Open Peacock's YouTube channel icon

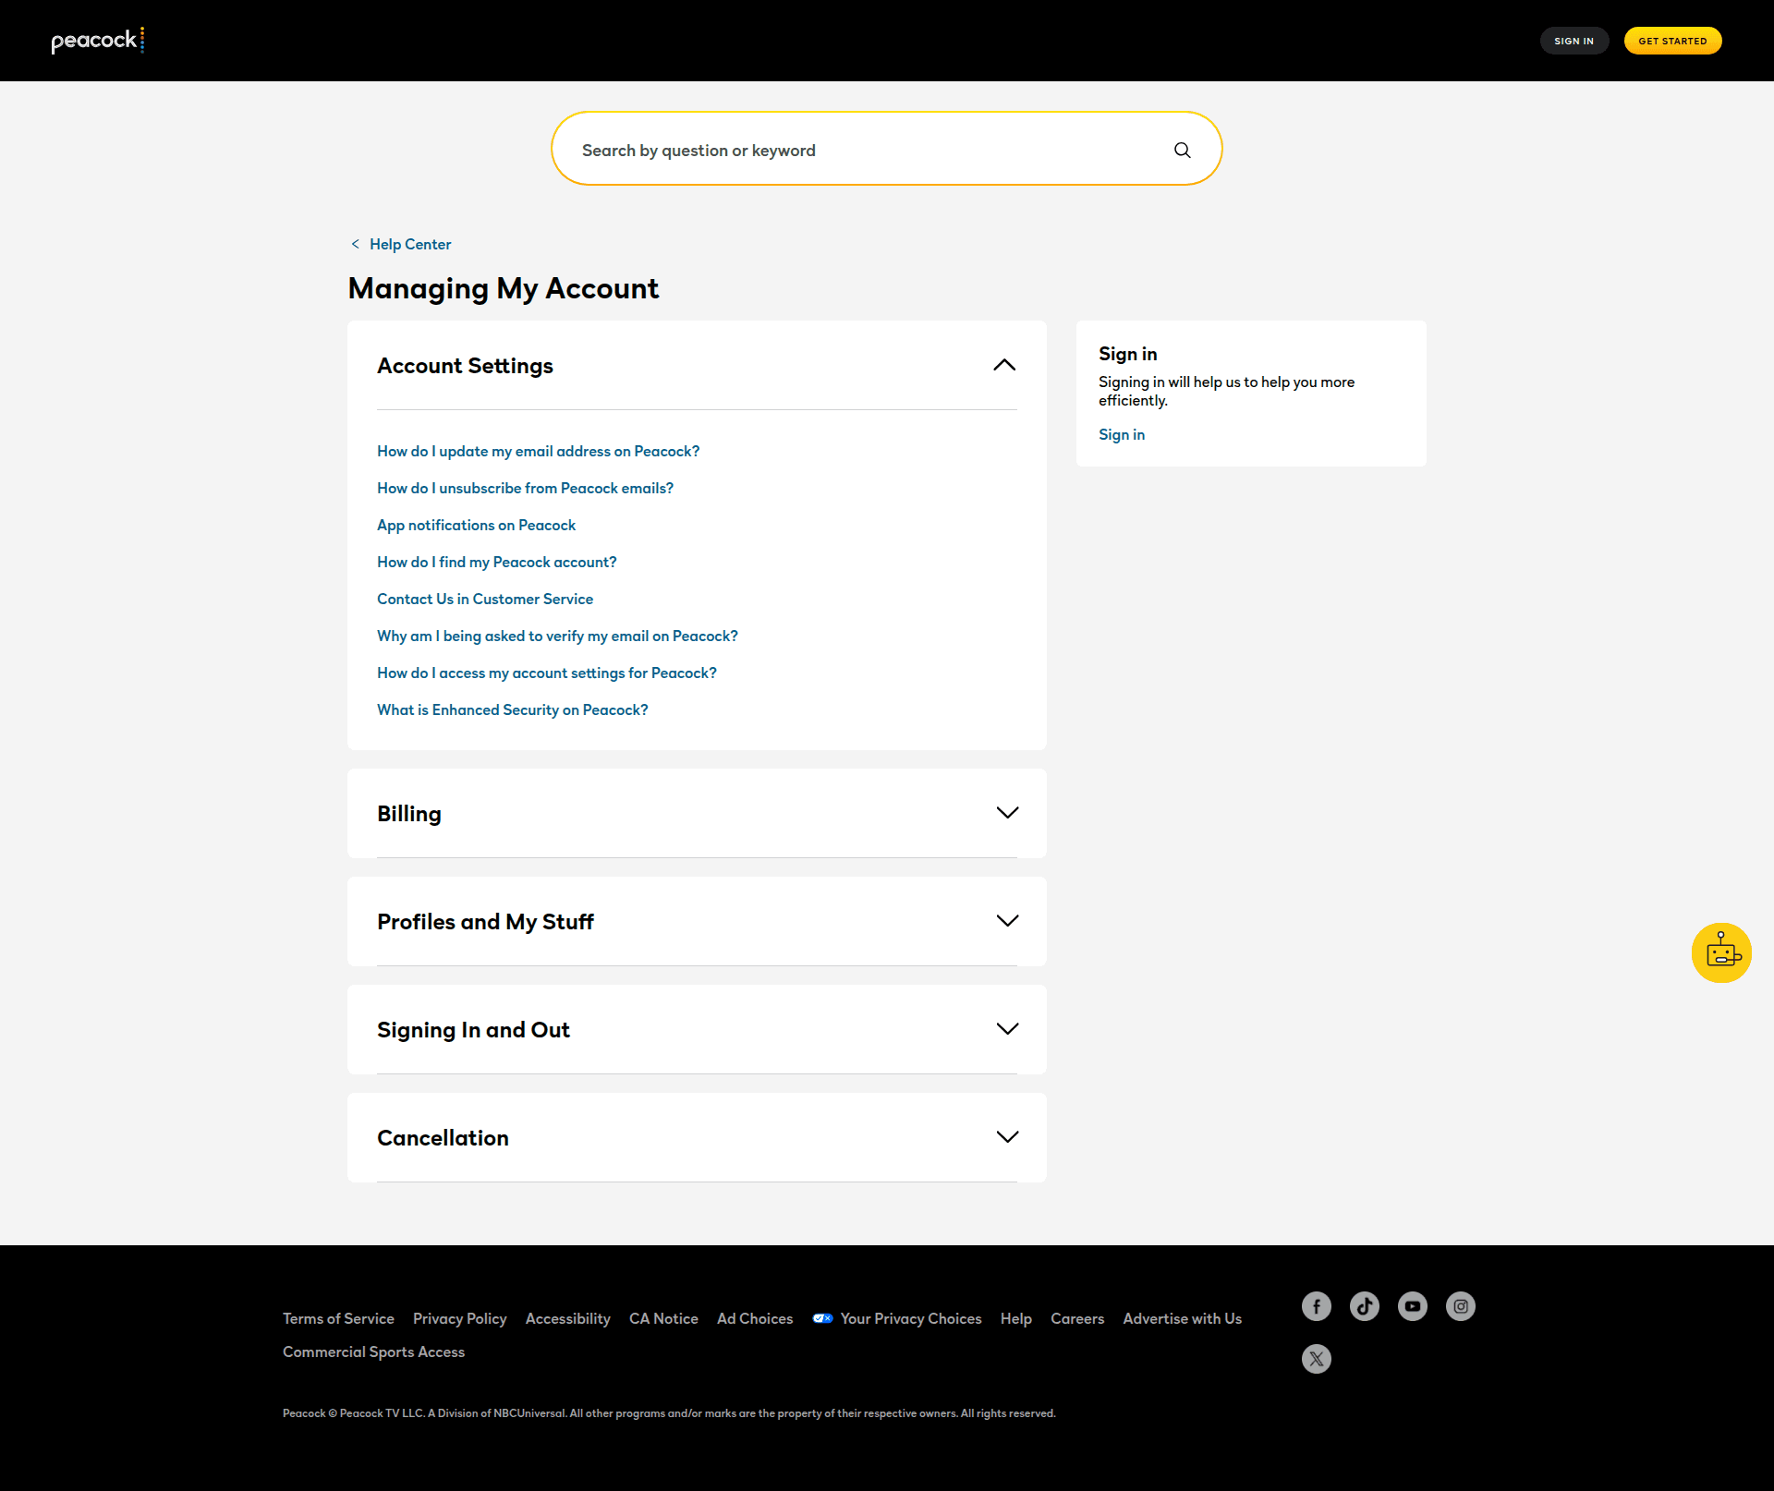[1413, 1306]
